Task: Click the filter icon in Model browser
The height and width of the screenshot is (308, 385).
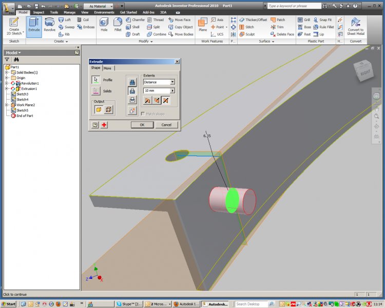Action: (7, 60)
